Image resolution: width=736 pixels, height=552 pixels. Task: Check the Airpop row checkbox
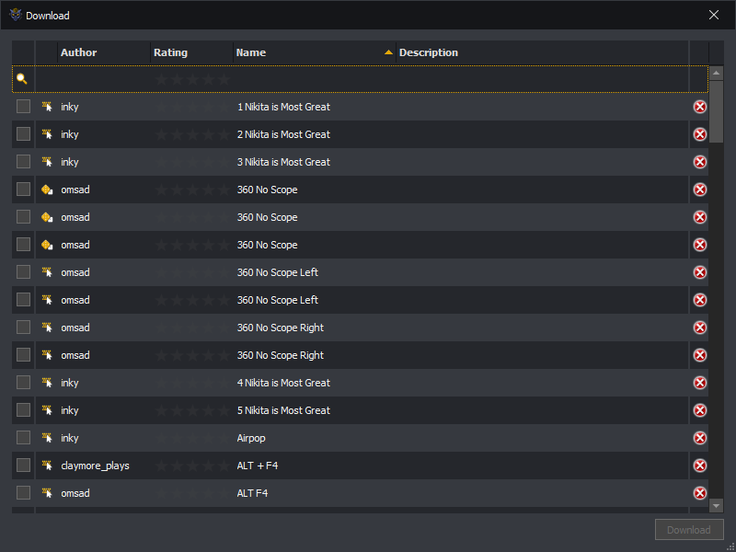[24, 438]
